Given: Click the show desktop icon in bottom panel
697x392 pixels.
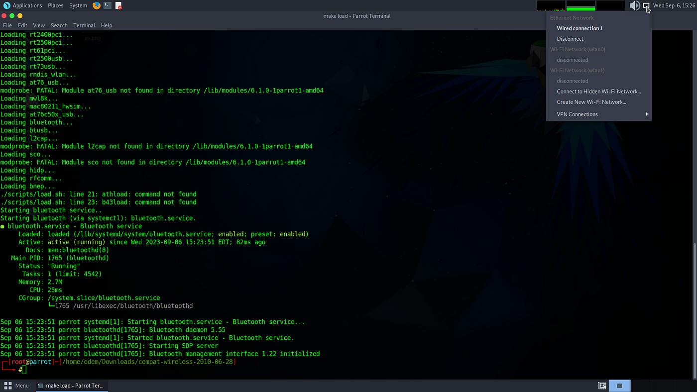Looking at the screenshot, I should 602,386.
